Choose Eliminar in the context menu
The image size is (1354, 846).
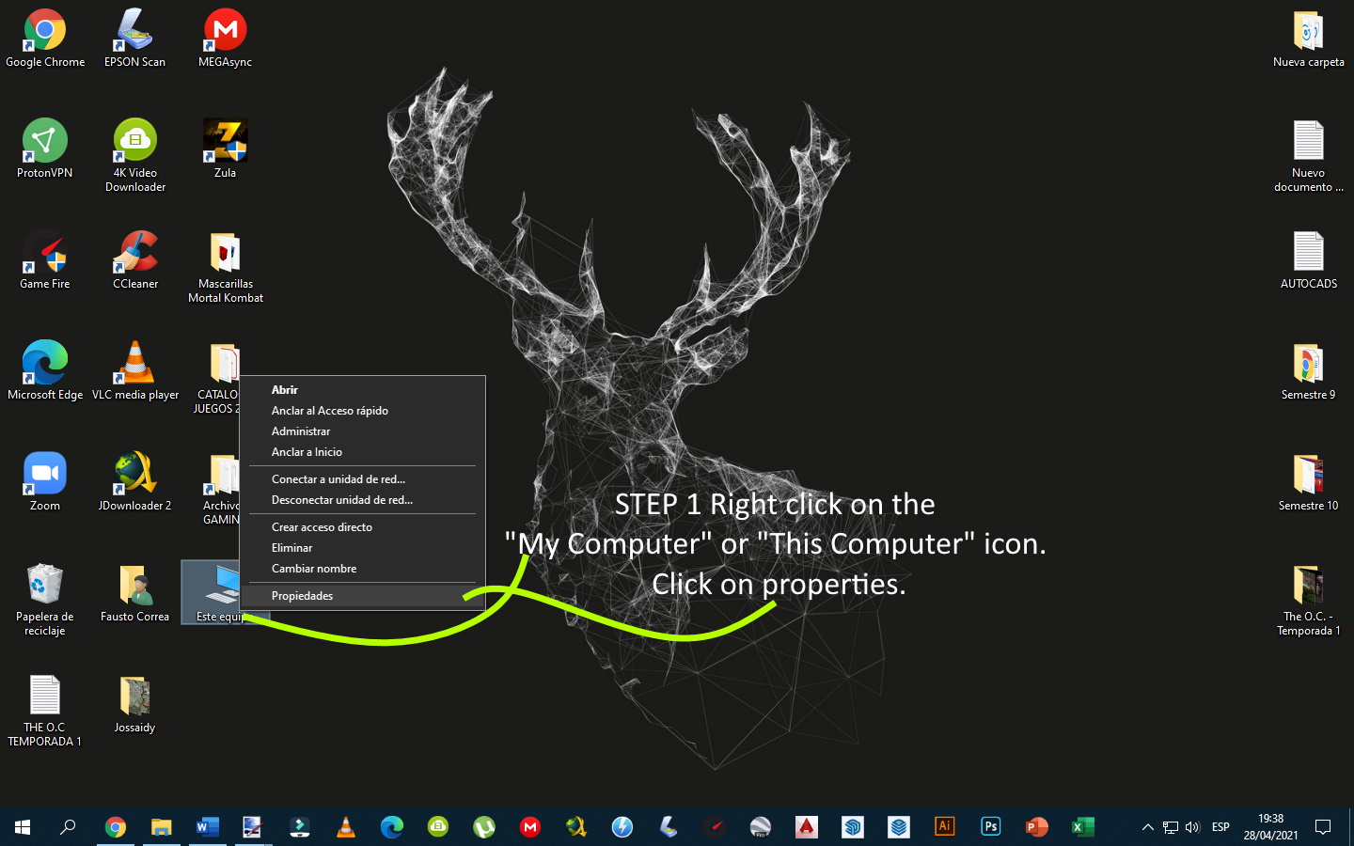[x=363, y=548]
